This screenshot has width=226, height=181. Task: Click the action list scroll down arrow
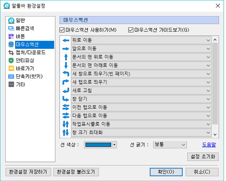click(x=215, y=135)
